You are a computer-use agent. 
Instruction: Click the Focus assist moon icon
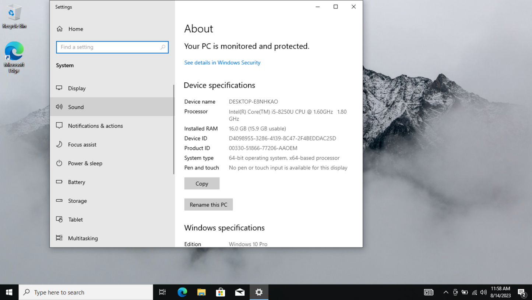pos(59,144)
